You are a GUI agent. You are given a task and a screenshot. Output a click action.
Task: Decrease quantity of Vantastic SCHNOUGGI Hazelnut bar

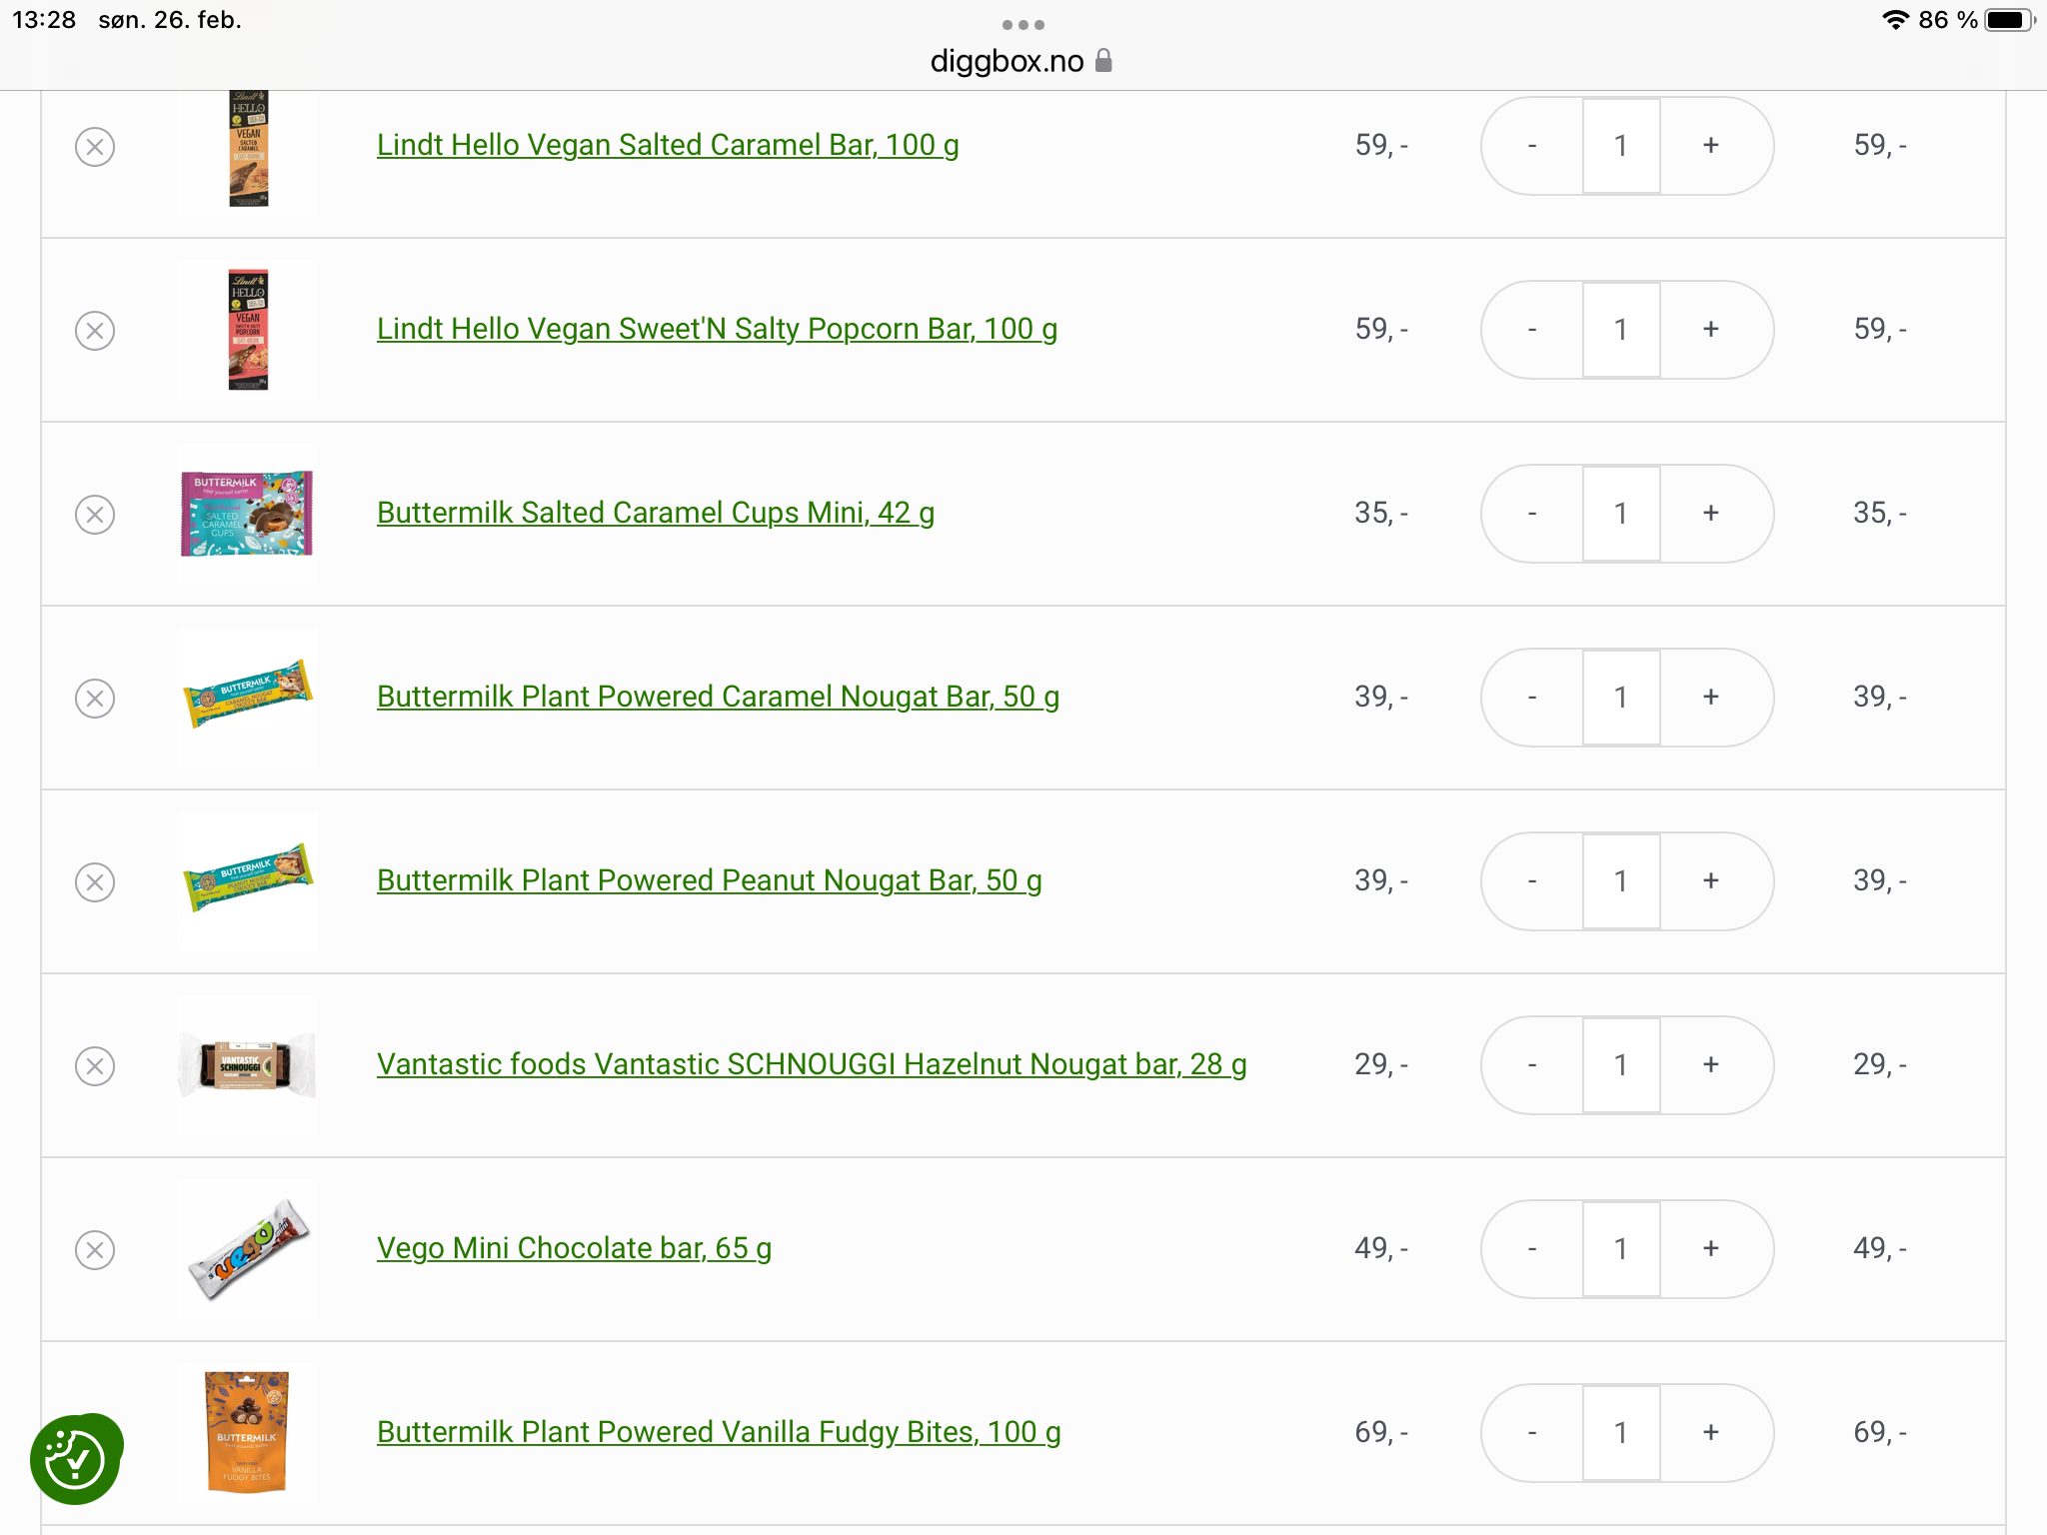point(1532,1064)
